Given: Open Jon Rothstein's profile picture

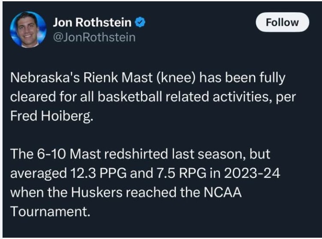Looking at the screenshot, I should pos(28,29).
